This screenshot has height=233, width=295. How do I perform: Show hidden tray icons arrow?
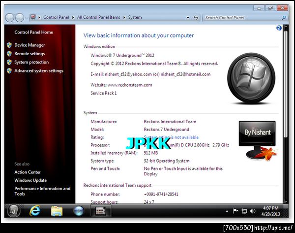pos(227,211)
